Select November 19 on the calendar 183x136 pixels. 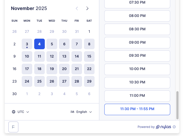[52, 69]
